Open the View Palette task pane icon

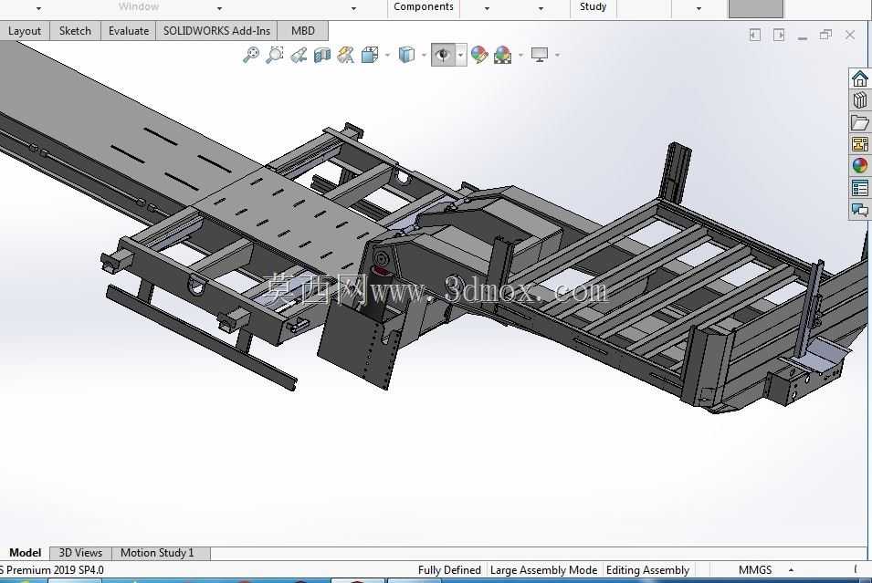pyautogui.click(x=860, y=144)
